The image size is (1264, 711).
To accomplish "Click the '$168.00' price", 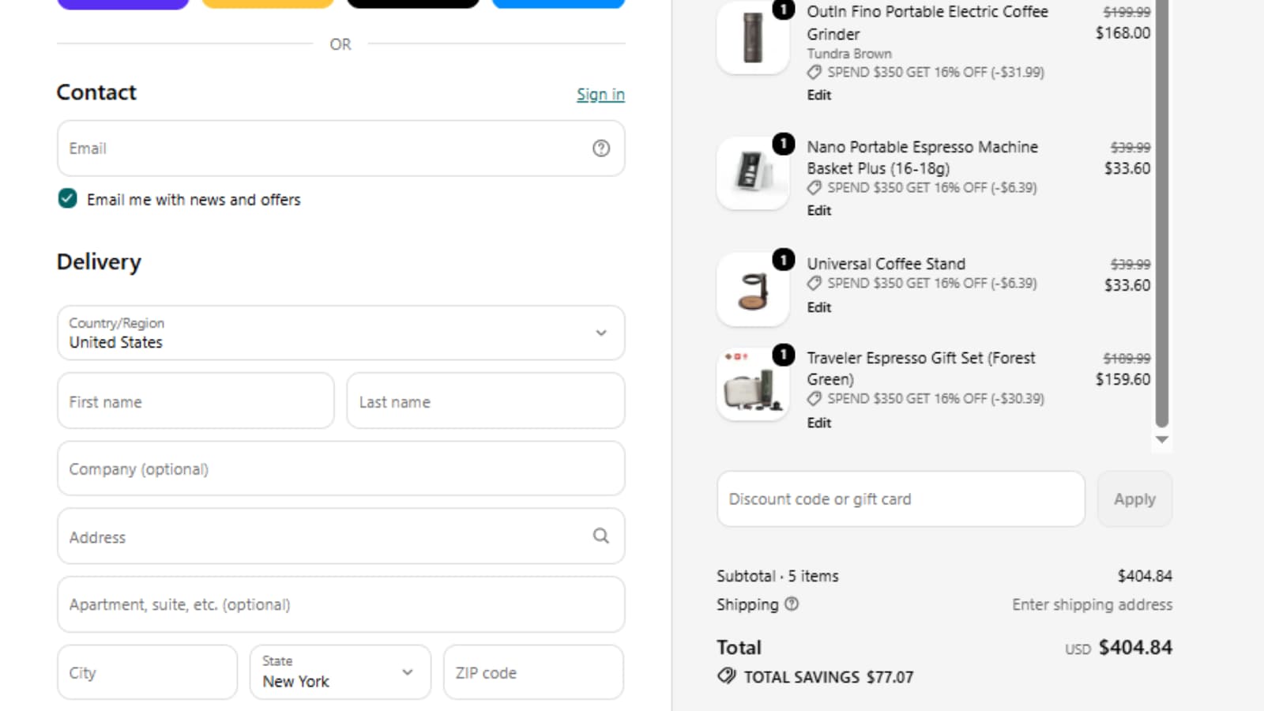I will 1123,33.
